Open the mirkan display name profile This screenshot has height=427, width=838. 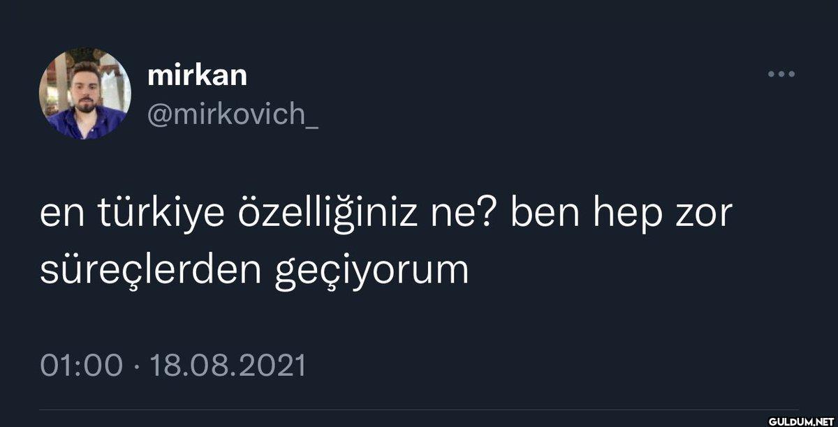click(197, 75)
